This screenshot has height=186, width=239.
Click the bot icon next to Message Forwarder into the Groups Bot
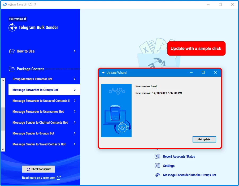[157, 175]
